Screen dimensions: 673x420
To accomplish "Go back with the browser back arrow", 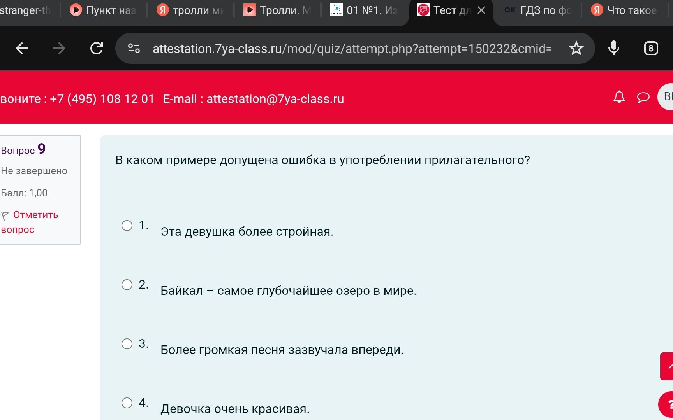I will click(22, 49).
